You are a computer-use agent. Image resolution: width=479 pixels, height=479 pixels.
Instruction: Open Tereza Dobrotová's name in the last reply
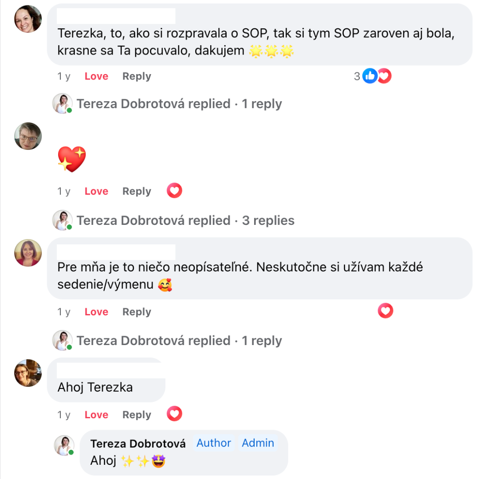click(138, 444)
